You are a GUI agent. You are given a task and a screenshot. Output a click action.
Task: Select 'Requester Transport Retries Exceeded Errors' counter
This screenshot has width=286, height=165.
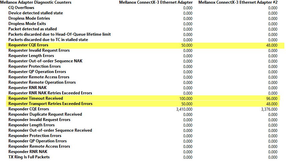[x=50, y=104]
